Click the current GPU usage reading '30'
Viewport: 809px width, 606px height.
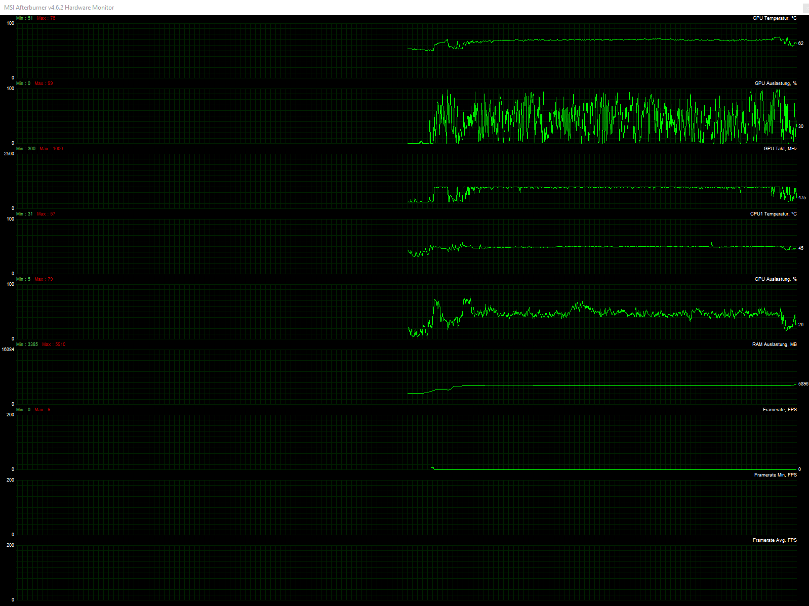tap(801, 126)
